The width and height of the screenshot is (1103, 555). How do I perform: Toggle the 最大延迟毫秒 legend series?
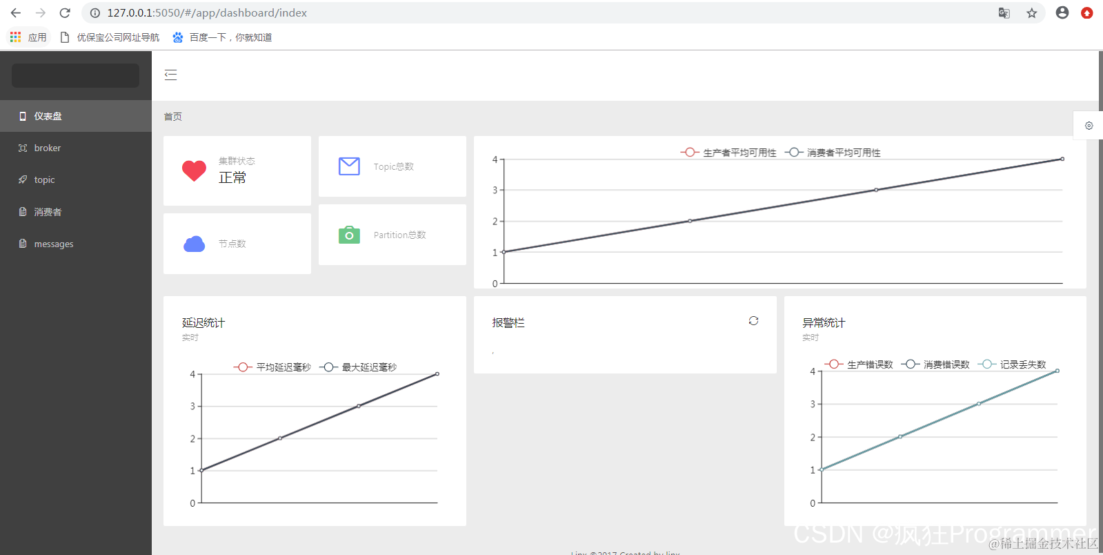click(358, 367)
